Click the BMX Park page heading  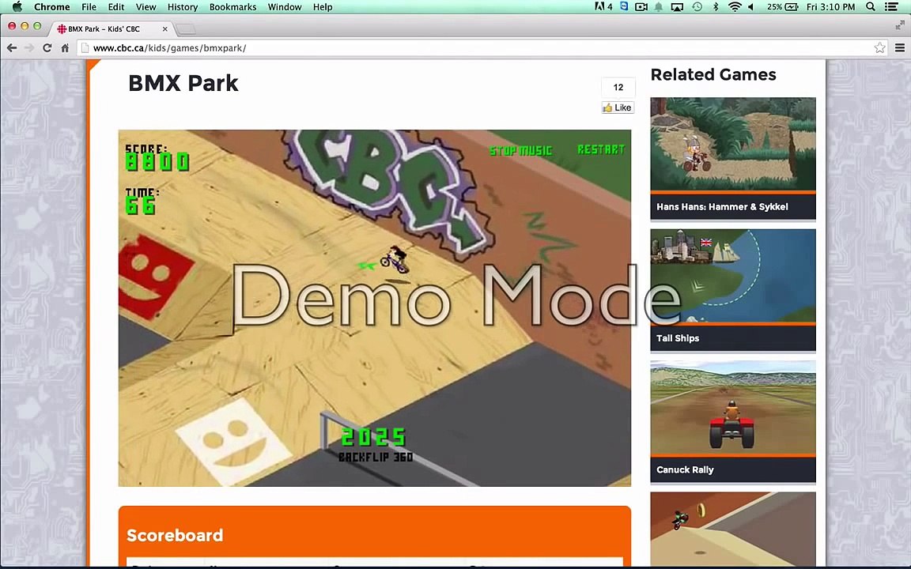coord(183,83)
